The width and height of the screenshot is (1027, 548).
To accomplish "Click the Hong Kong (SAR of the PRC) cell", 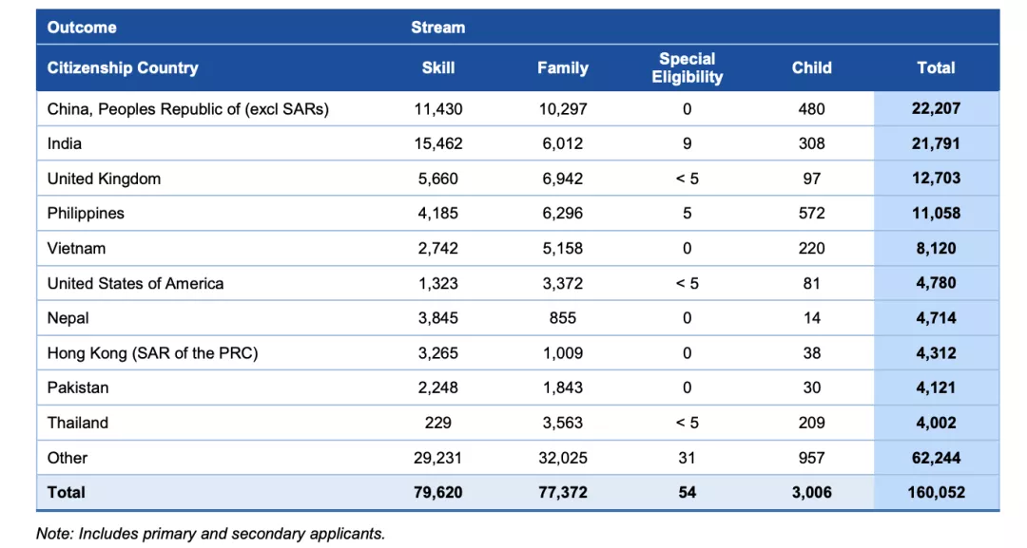I will [x=152, y=353].
